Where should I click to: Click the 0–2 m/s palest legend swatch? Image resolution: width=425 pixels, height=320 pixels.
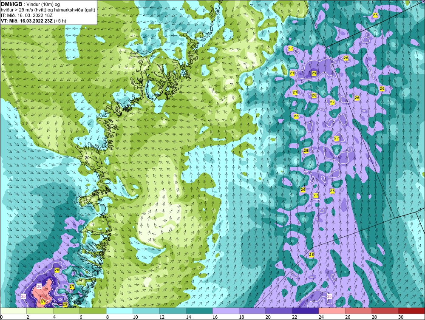click(x=13, y=311)
